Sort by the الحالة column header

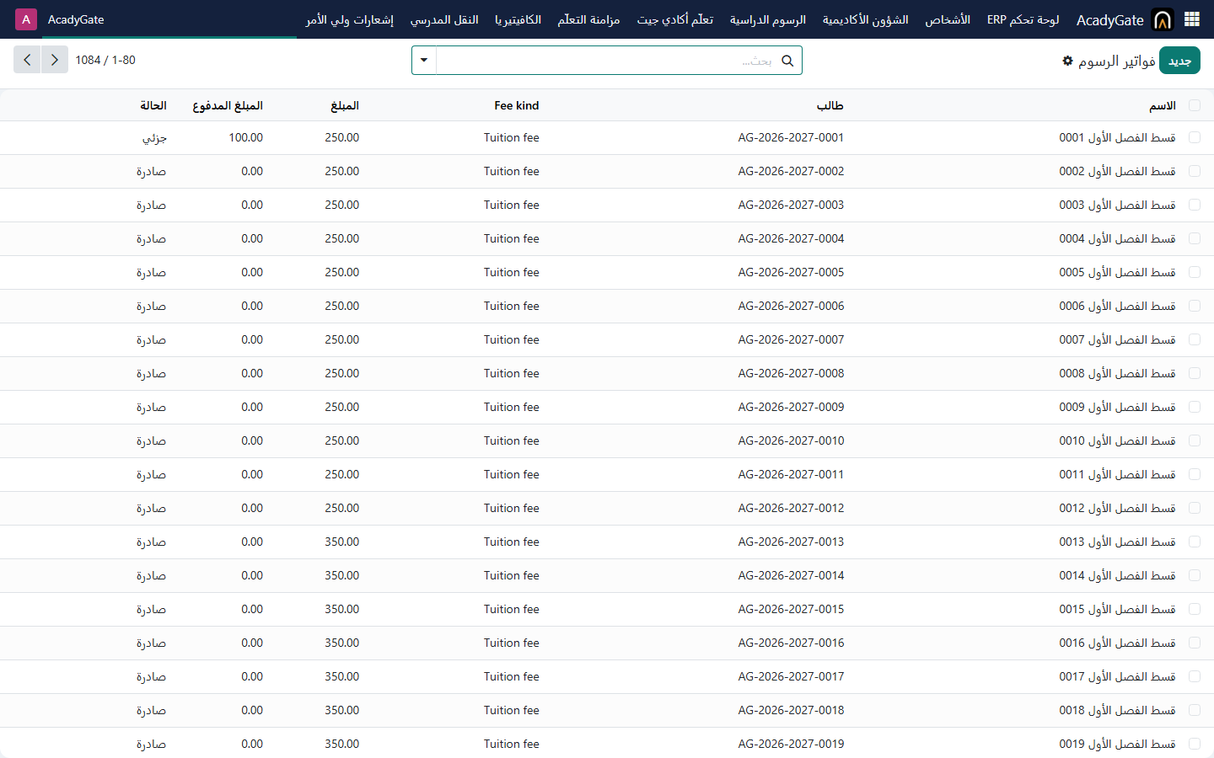(x=153, y=105)
